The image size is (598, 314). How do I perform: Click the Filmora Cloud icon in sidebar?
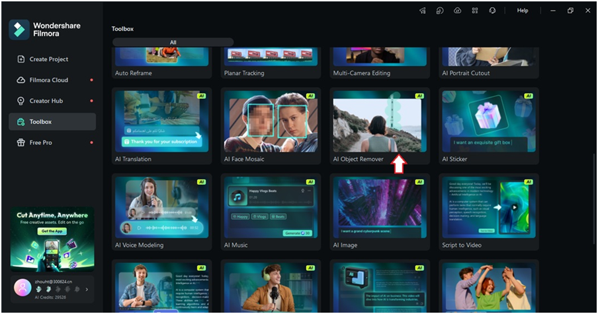pyautogui.click(x=21, y=80)
